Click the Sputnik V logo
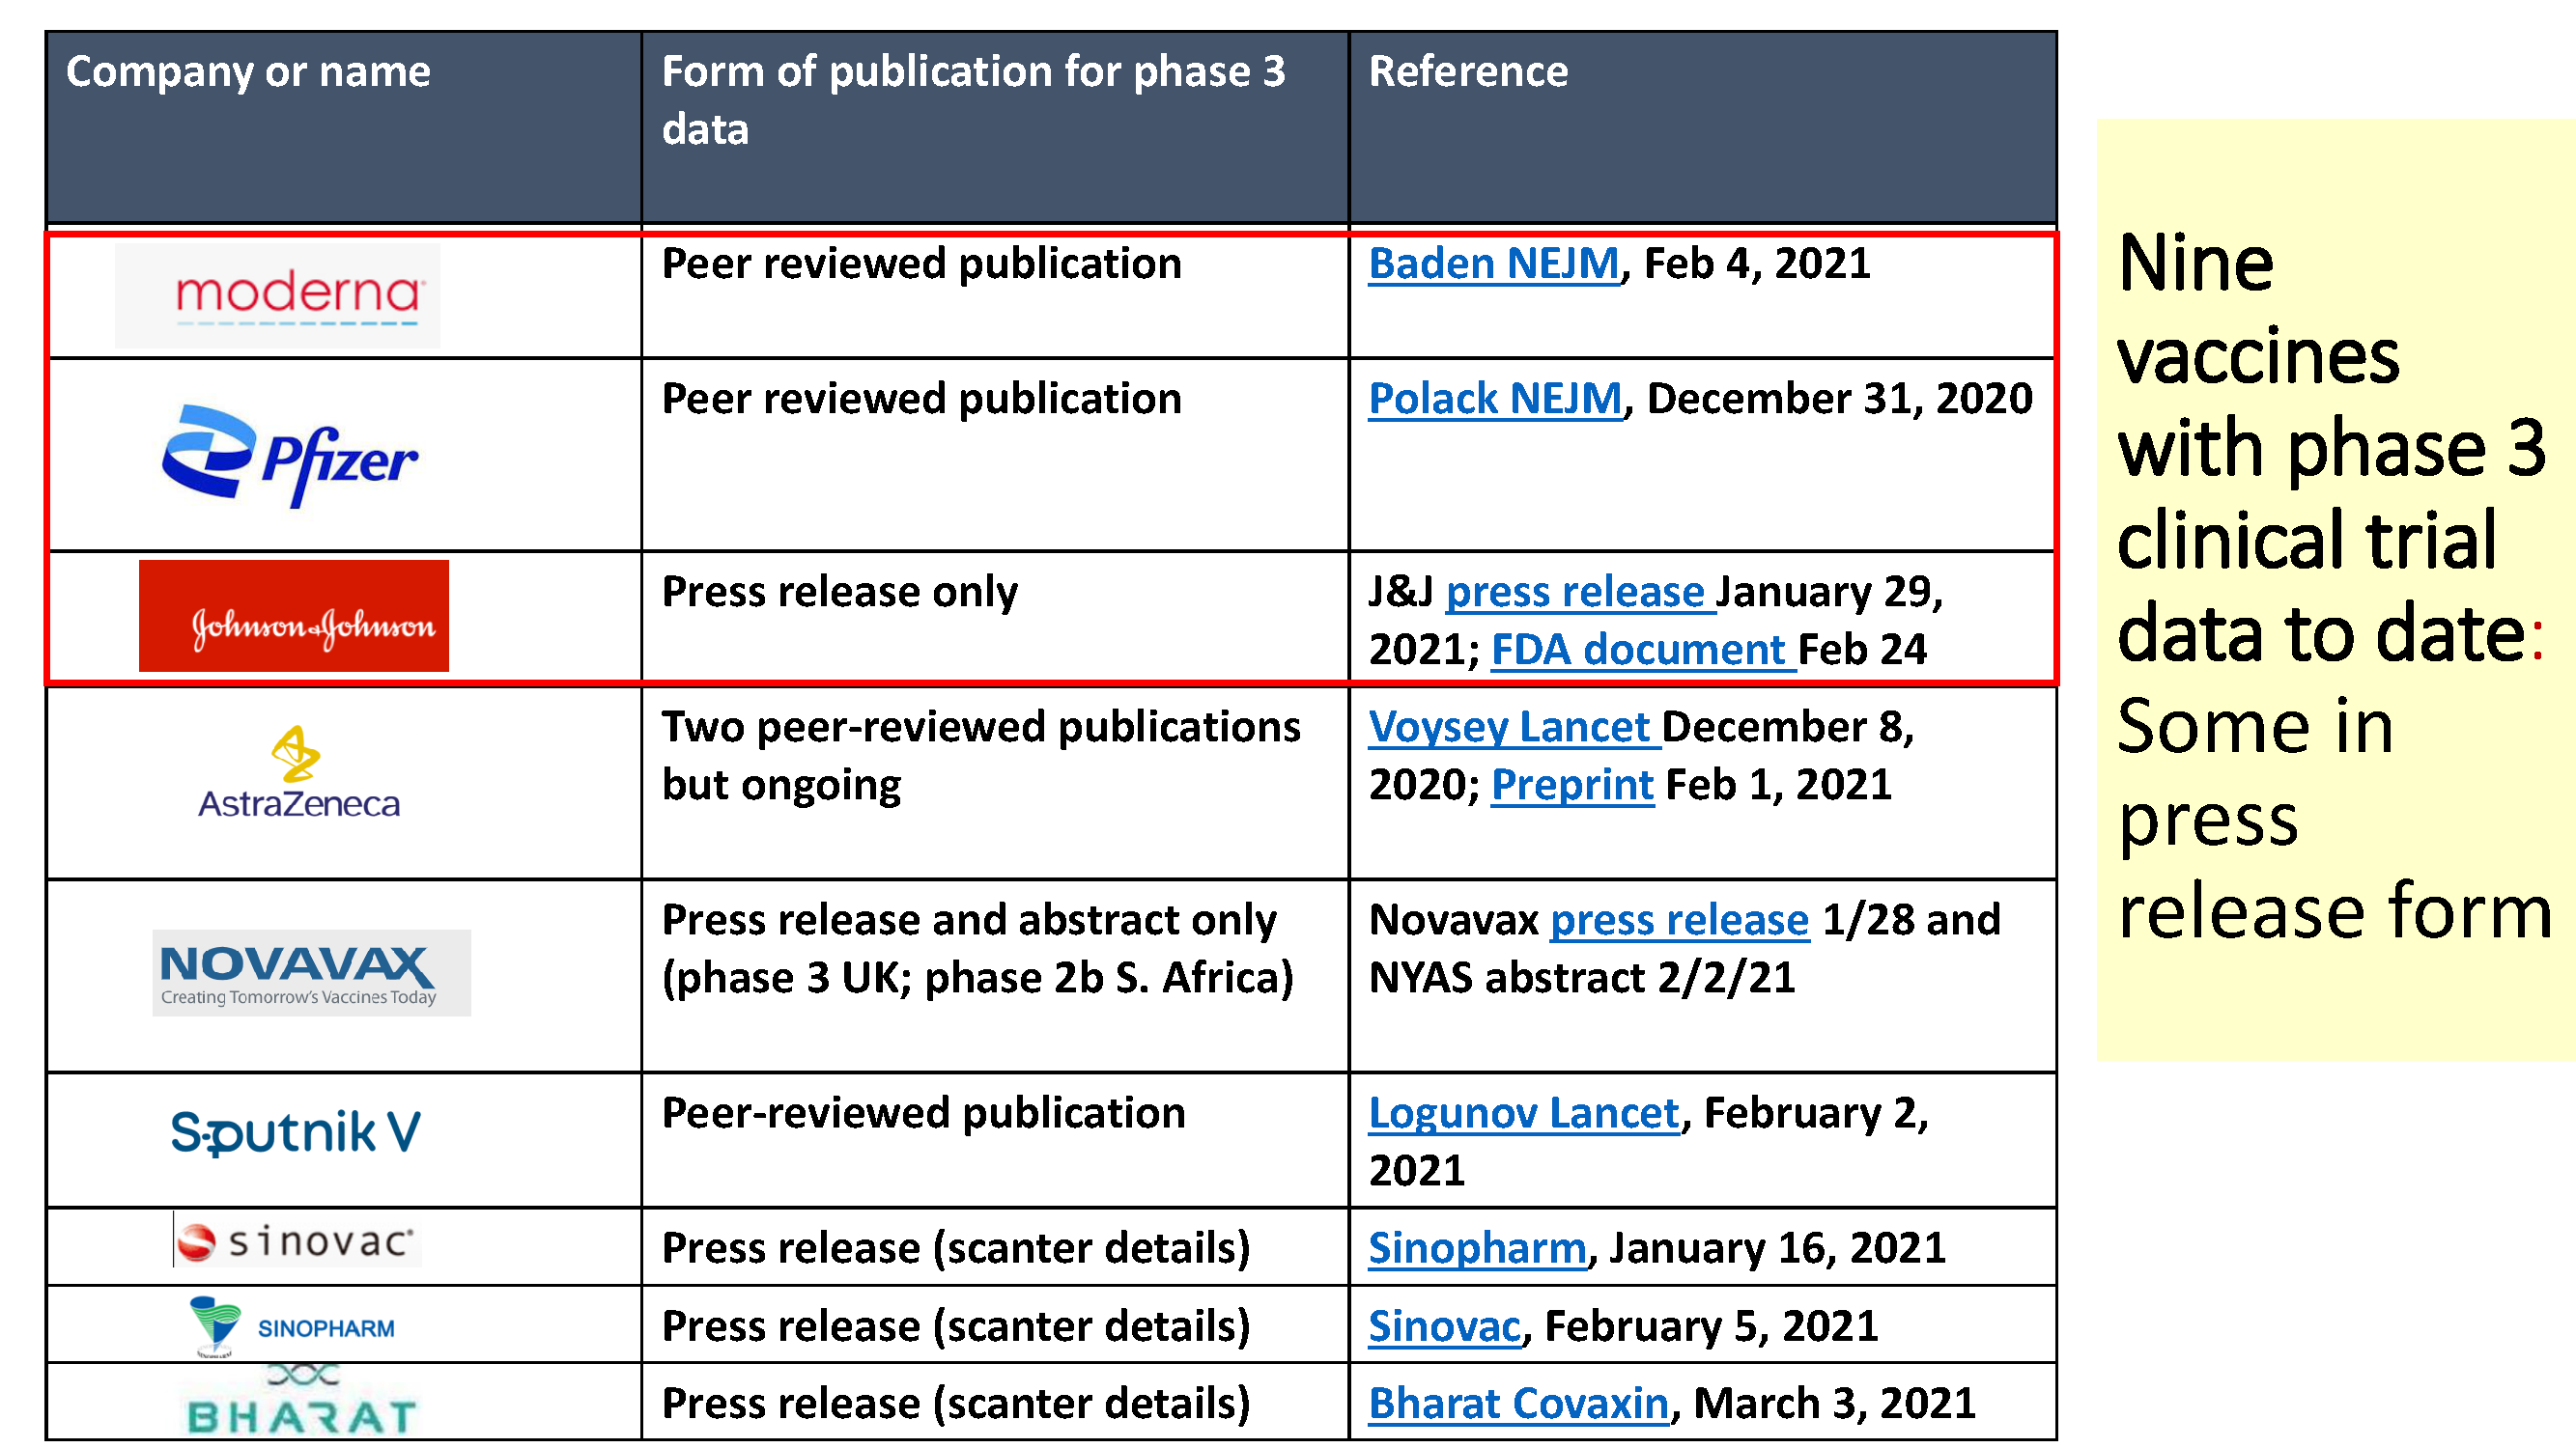The image size is (2576, 1448). click(296, 1132)
